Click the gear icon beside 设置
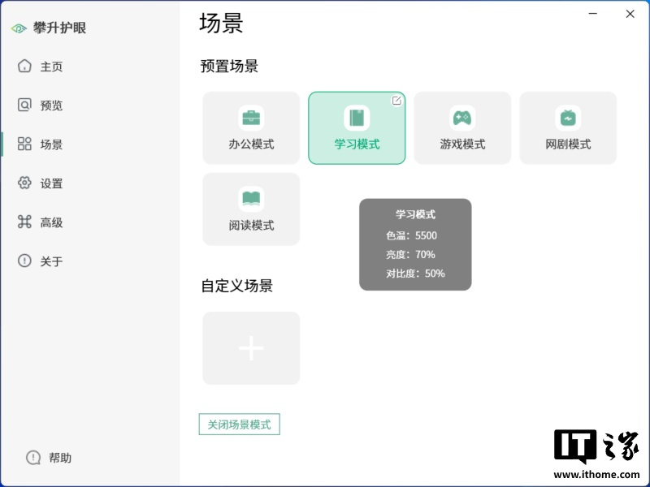650x487 pixels. pyautogui.click(x=24, y=183)
